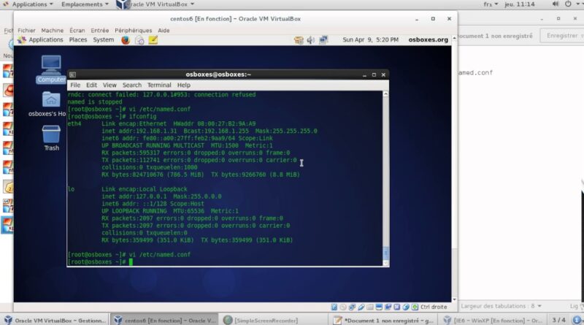The image size is (584, 325).
Task: Open the Trash desktop icon
Action: click(x=51, y=138)
